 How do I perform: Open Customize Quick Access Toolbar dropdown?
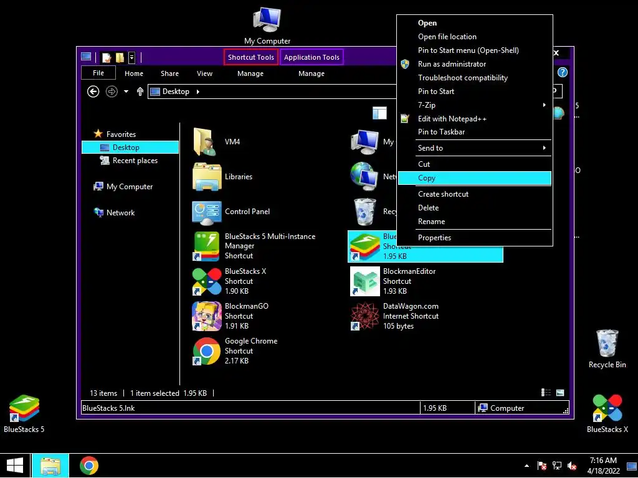(132, 57)
